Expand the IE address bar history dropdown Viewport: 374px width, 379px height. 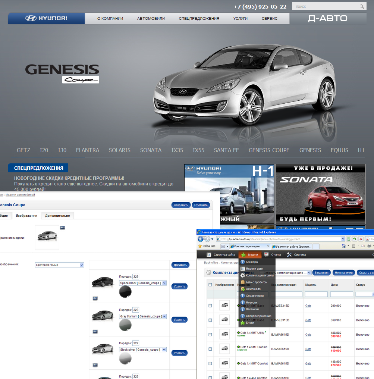(x=343, y=239)
